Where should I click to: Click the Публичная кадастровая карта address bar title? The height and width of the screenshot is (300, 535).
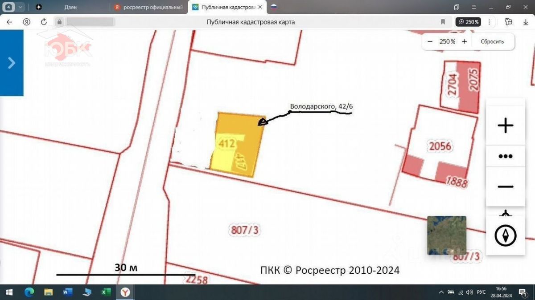click(x=251, y=22)
